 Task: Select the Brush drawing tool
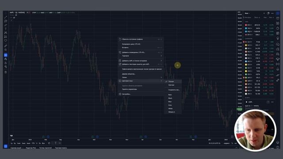(x=6, y=25)
